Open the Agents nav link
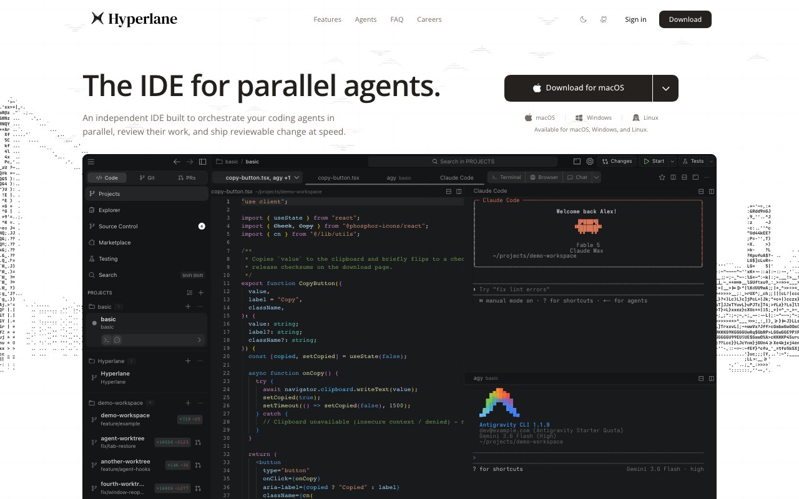799x499 pixels. [366, 19]
